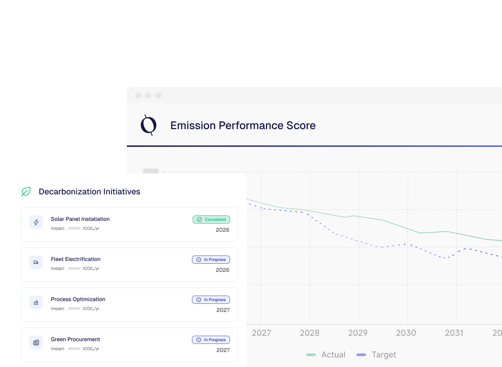Viewport: 502px width, 367px height.
Task: Click the factory icon on Process Optimization card
Action: (36, 302)
